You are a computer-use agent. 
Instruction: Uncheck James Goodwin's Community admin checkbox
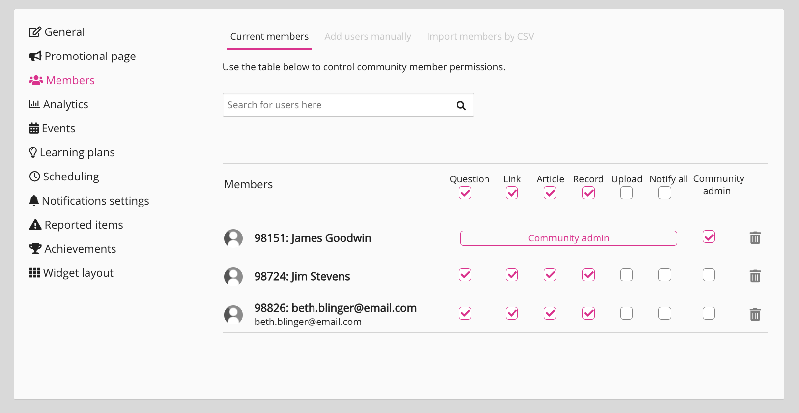[709, 237]
